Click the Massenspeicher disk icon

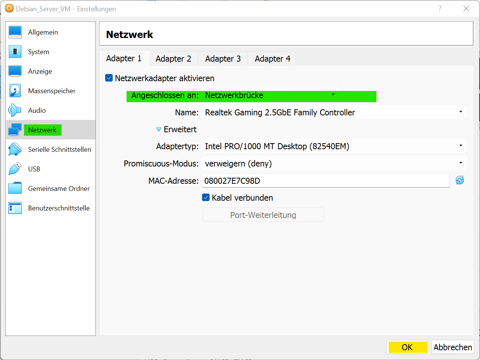pyautogui.click(x=15, y=91)
